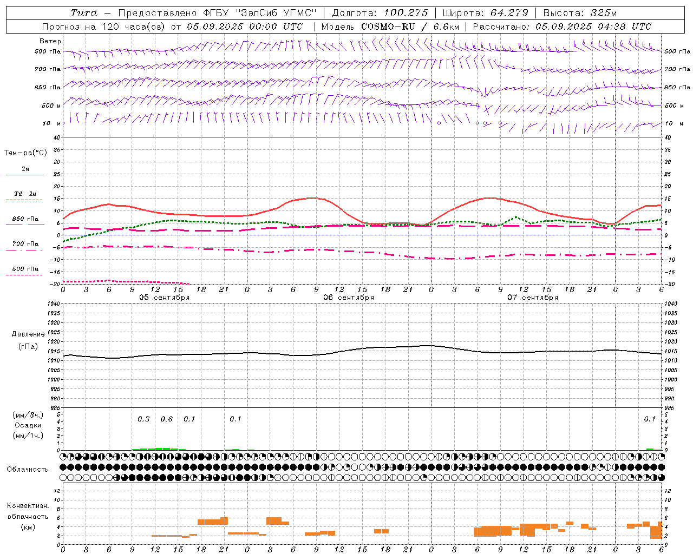Click the "Высота: 325м" value

[x=580, y=13]
